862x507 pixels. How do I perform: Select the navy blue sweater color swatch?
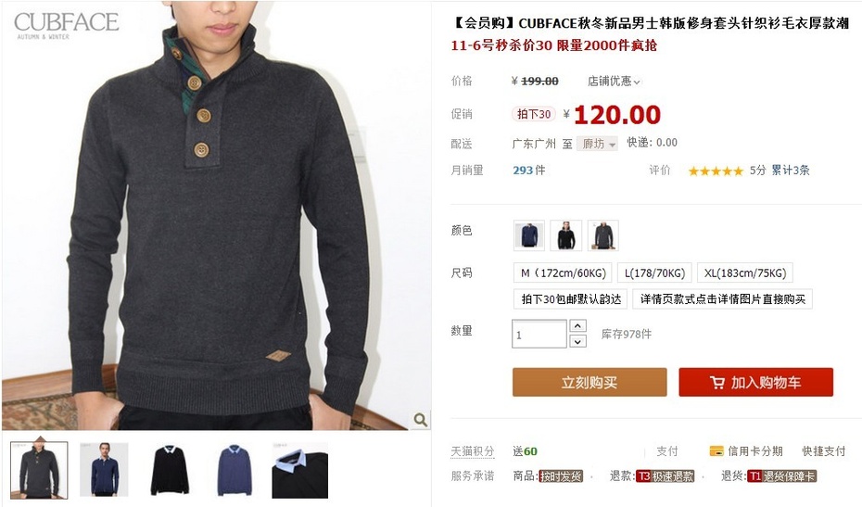[x=529, y=235]
